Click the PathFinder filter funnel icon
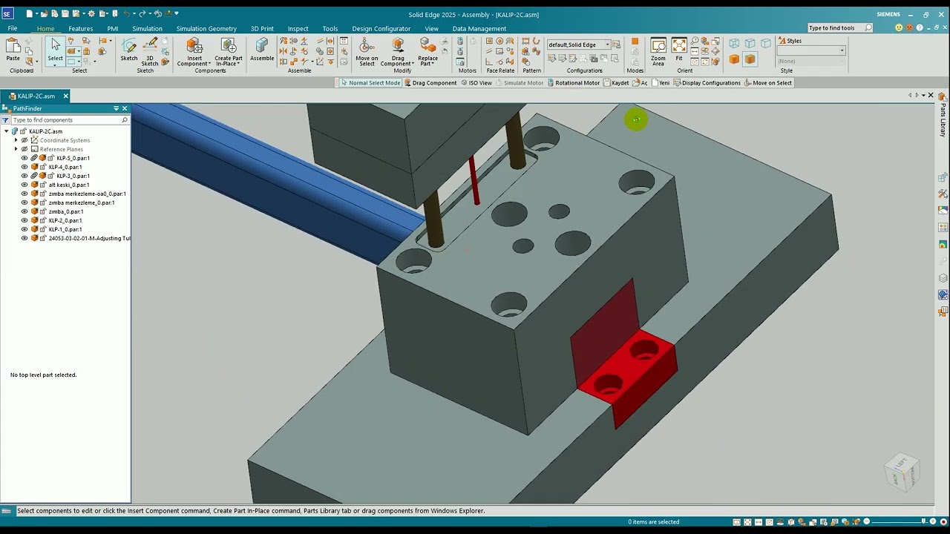 tap(5, 119)
